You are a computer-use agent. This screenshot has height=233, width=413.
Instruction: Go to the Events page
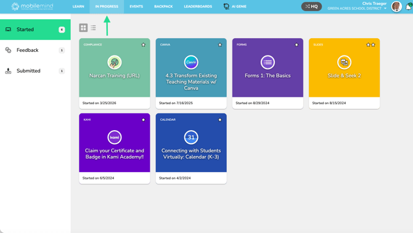click(x=136, y=7)
